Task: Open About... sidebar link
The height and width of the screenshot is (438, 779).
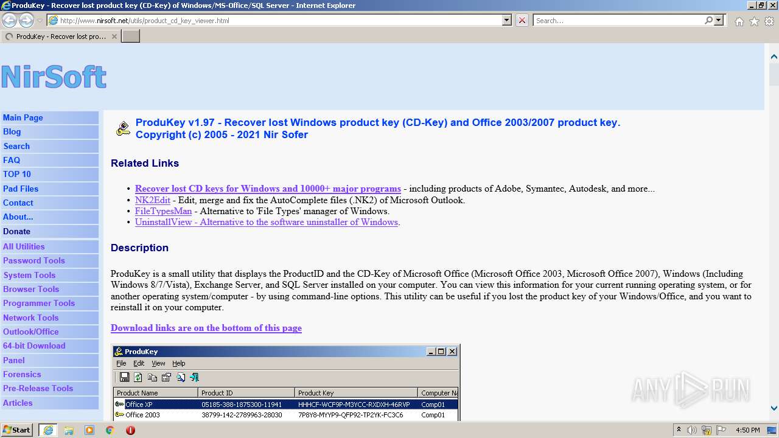Action: click(x=49, y=217)
